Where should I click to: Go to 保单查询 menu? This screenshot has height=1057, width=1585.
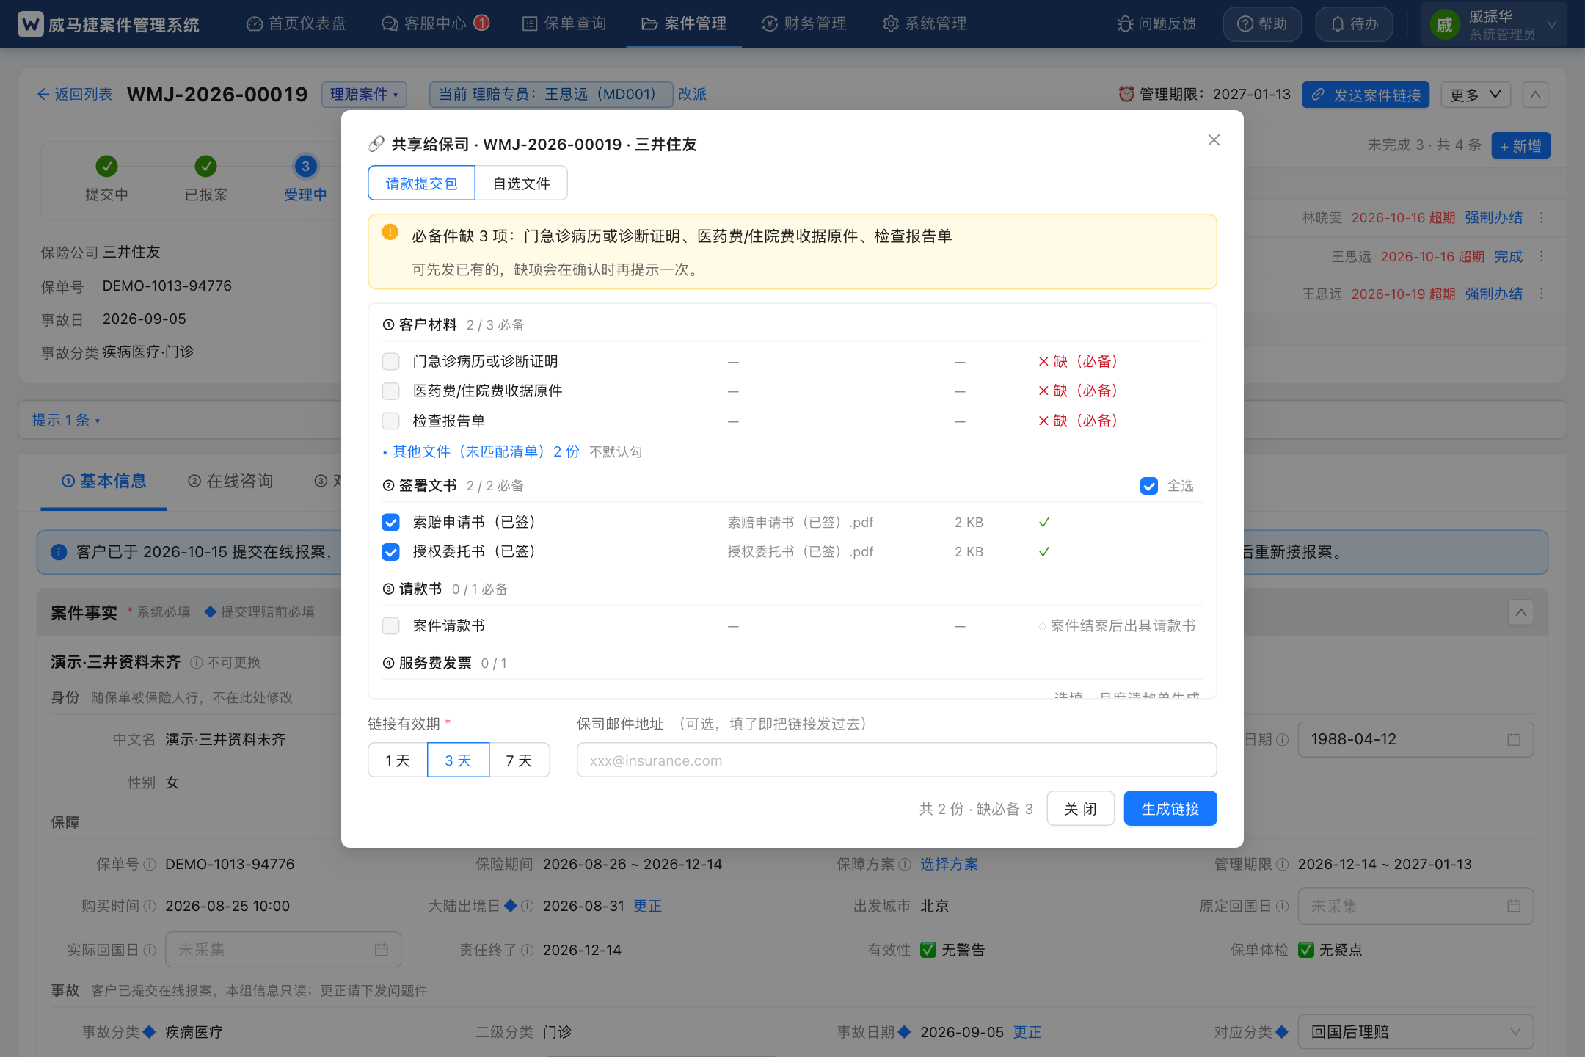click(564, 24)
